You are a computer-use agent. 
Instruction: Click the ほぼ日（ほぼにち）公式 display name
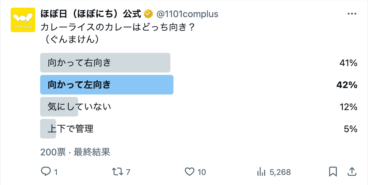tap(90, 13)
